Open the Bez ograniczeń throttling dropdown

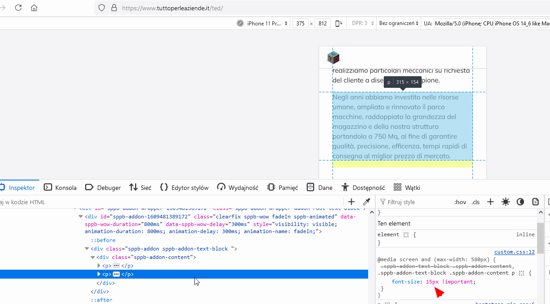(x=398, y=23)
